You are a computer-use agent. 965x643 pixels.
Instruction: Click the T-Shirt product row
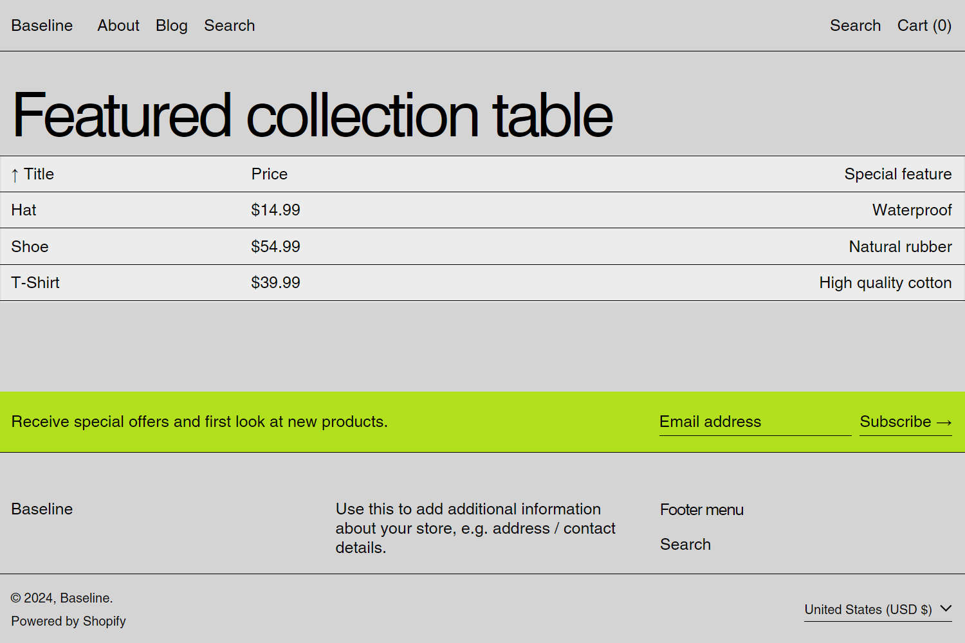(35, 282)
